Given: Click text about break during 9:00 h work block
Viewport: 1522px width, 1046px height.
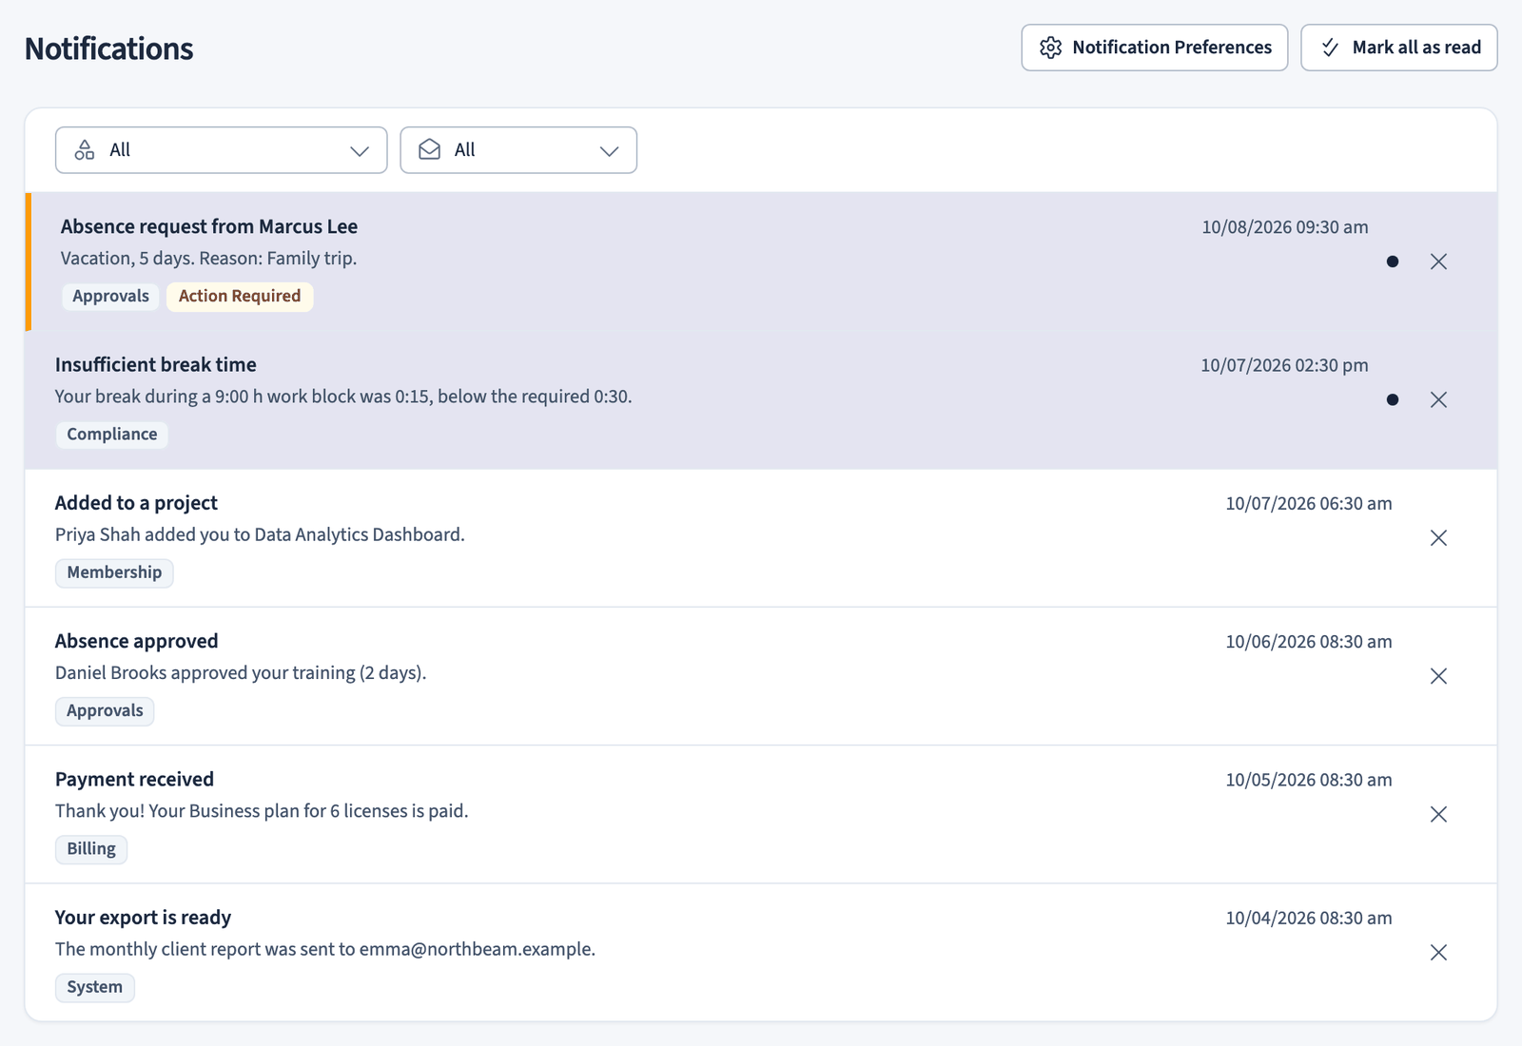Looking at the screenshot, I should pos(343,397).
